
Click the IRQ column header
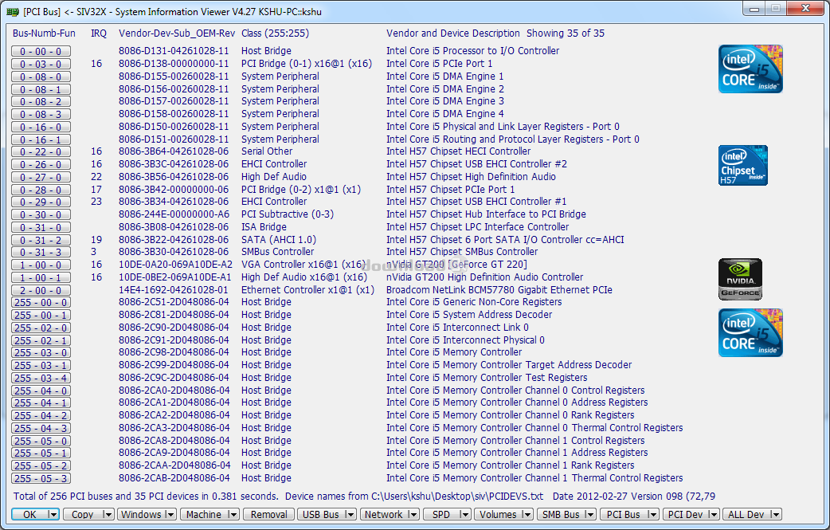[99, 33]
